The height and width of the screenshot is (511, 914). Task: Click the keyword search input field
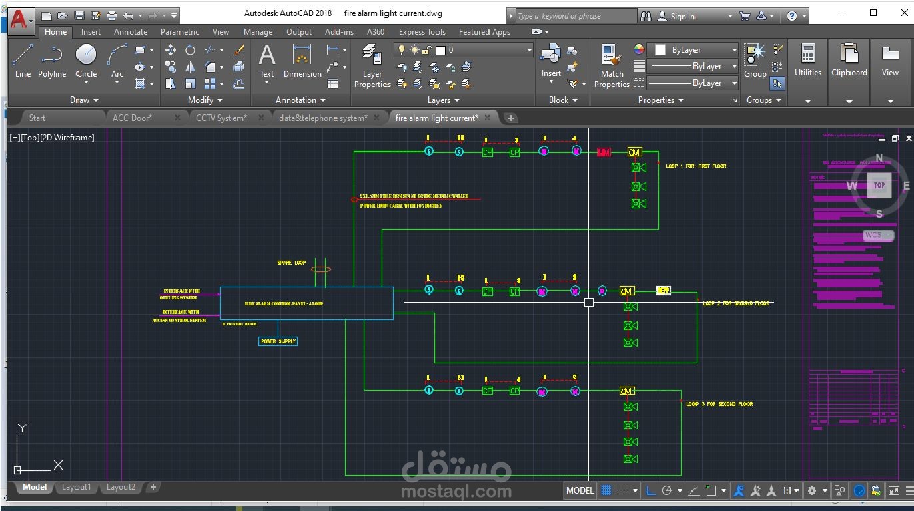[575, 16]
